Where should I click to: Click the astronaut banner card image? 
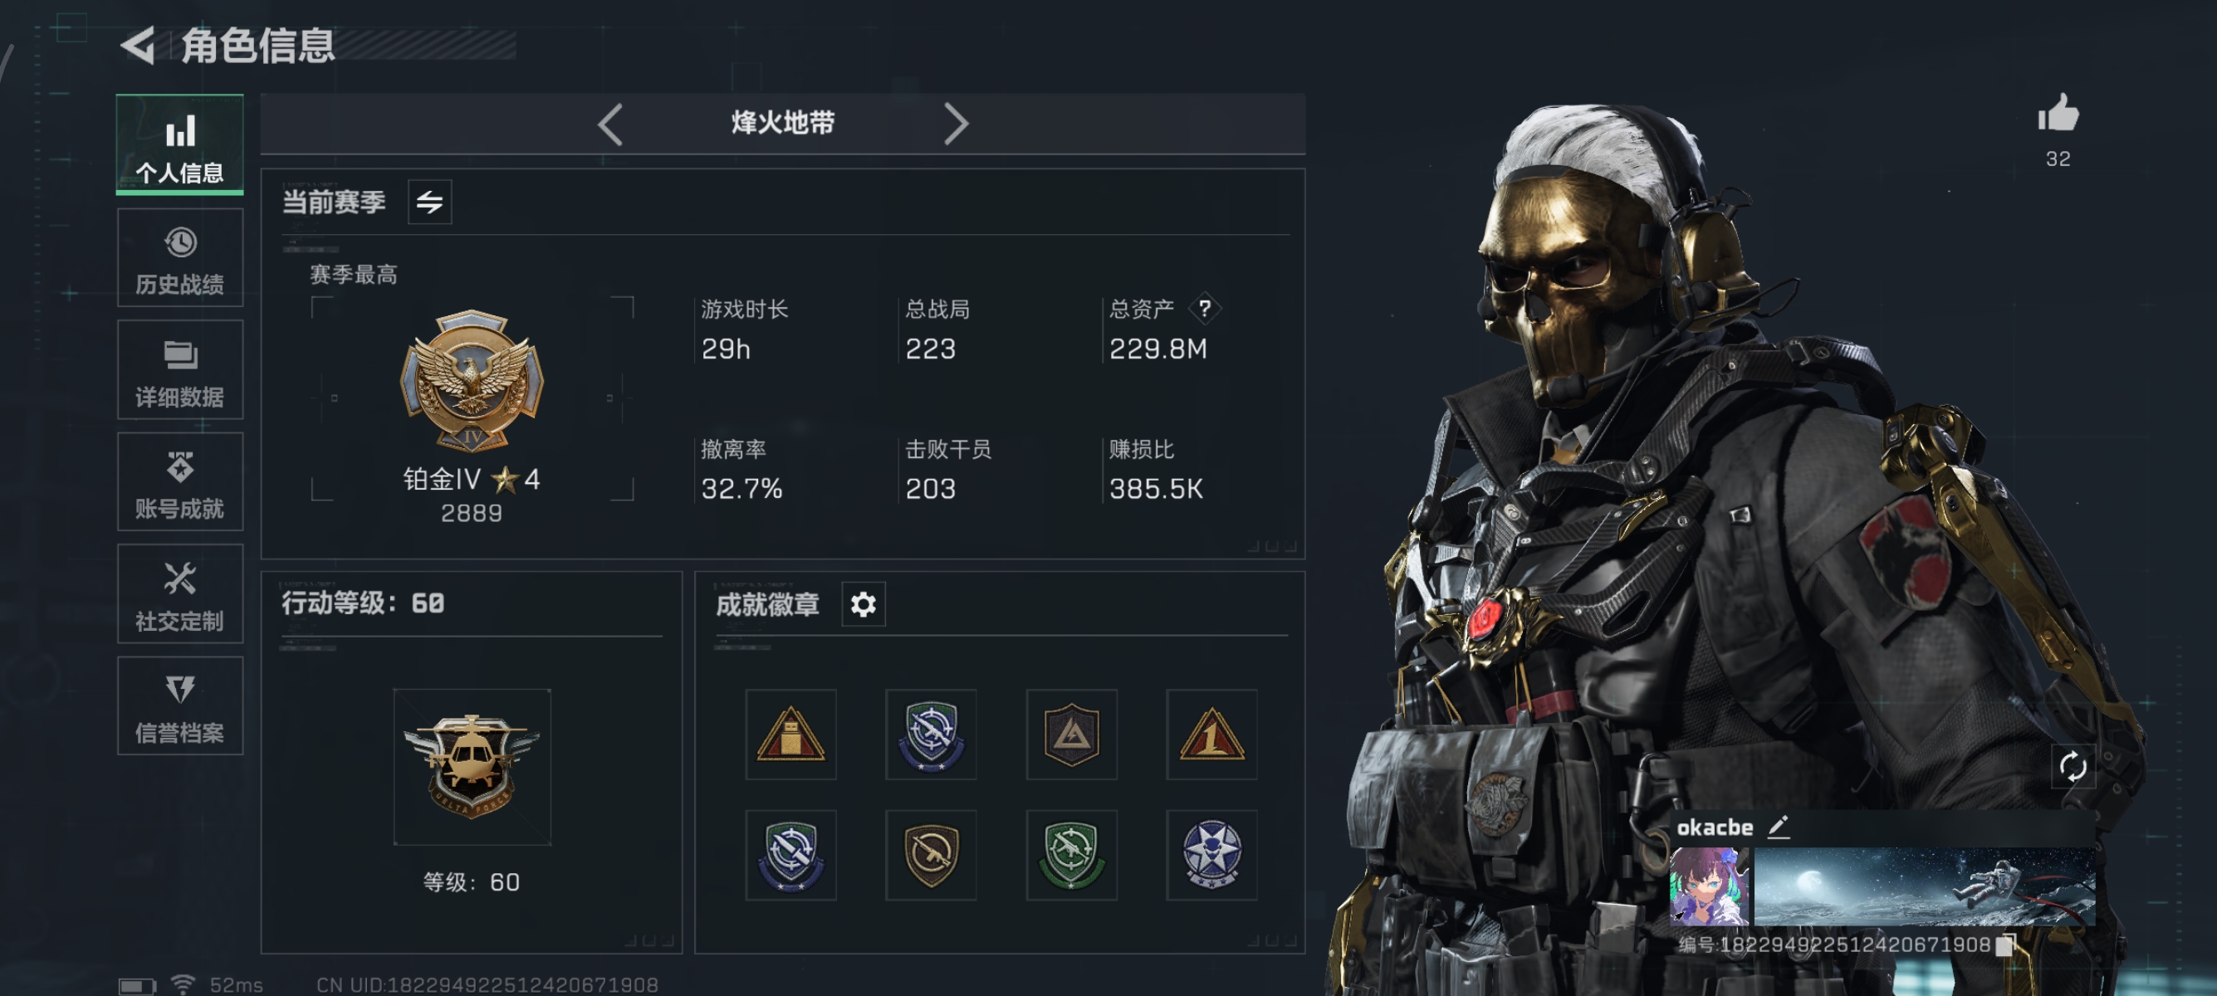[x=1925, y=886]
